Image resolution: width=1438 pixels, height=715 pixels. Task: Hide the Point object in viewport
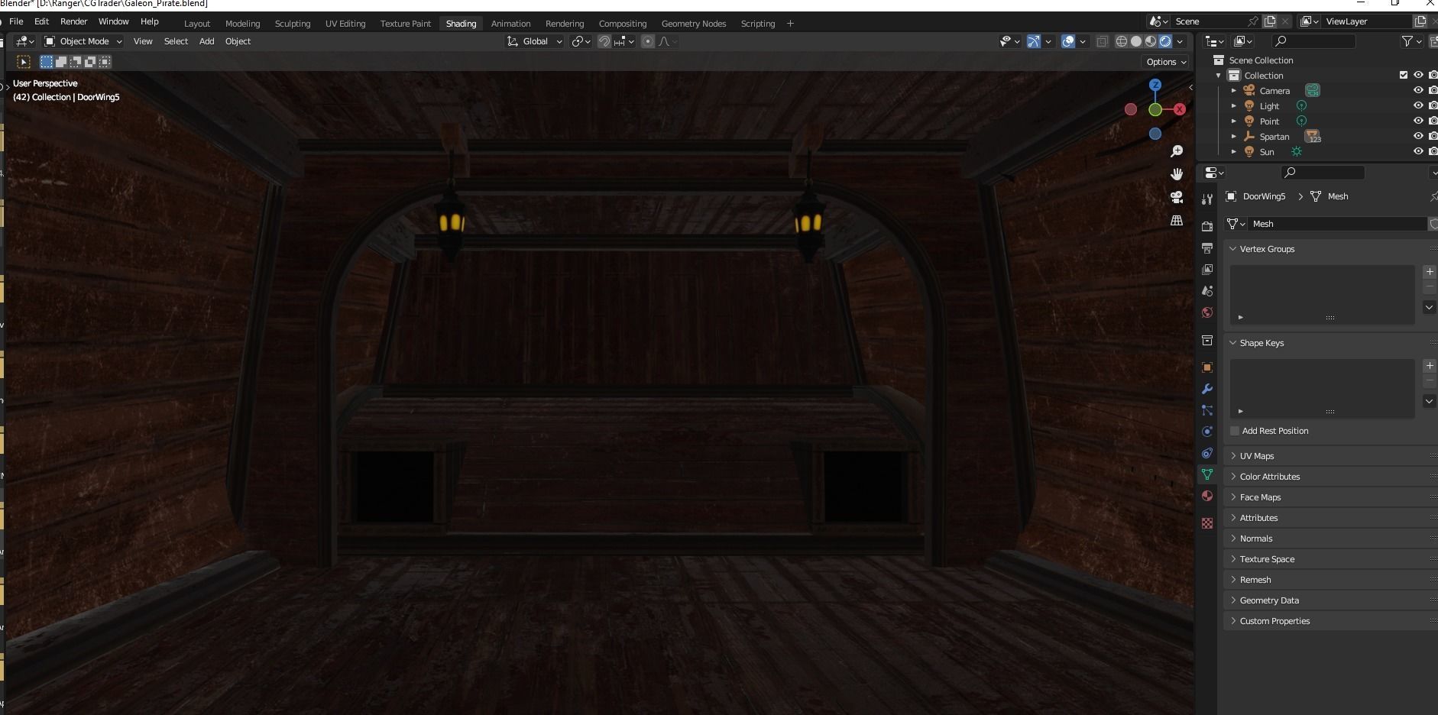1418,121
